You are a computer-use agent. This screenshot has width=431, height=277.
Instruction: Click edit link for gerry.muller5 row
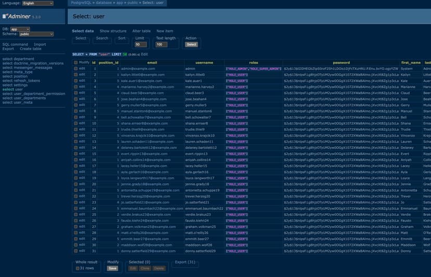point(82,105)
